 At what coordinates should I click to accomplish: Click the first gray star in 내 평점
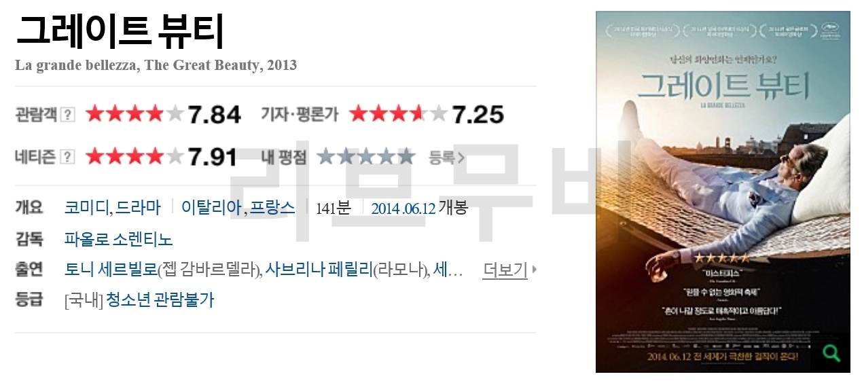click(327, 156)
